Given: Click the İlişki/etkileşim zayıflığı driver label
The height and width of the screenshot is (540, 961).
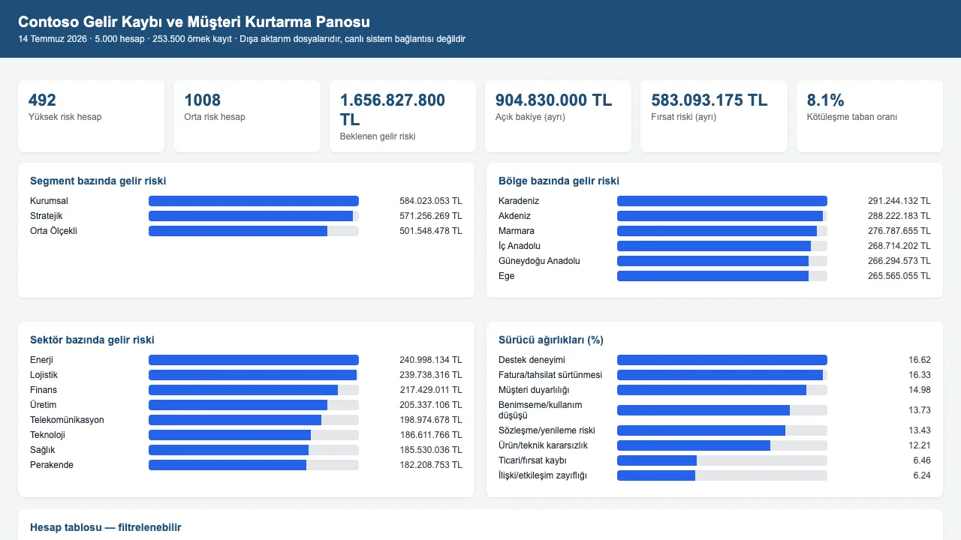Looking at the screenshot, I should pos(542,475).
